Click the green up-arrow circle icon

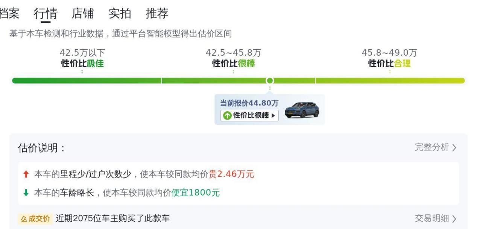pyautogui.click(x=227, y=115)
